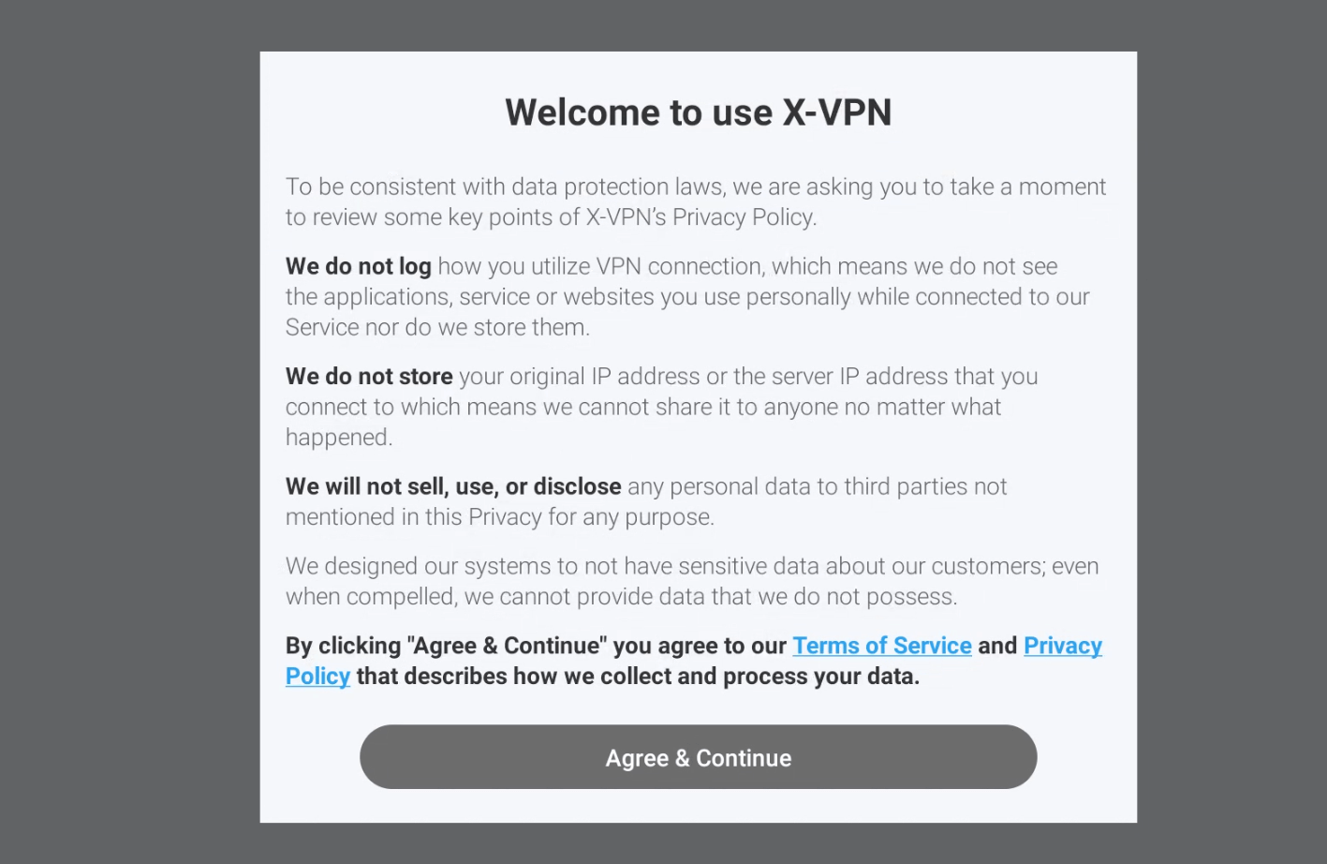Image resolution: width=1327 pixels, height=864 pixels.
Task: Open the Privacy Policy link
Action: coord(1062,646)
